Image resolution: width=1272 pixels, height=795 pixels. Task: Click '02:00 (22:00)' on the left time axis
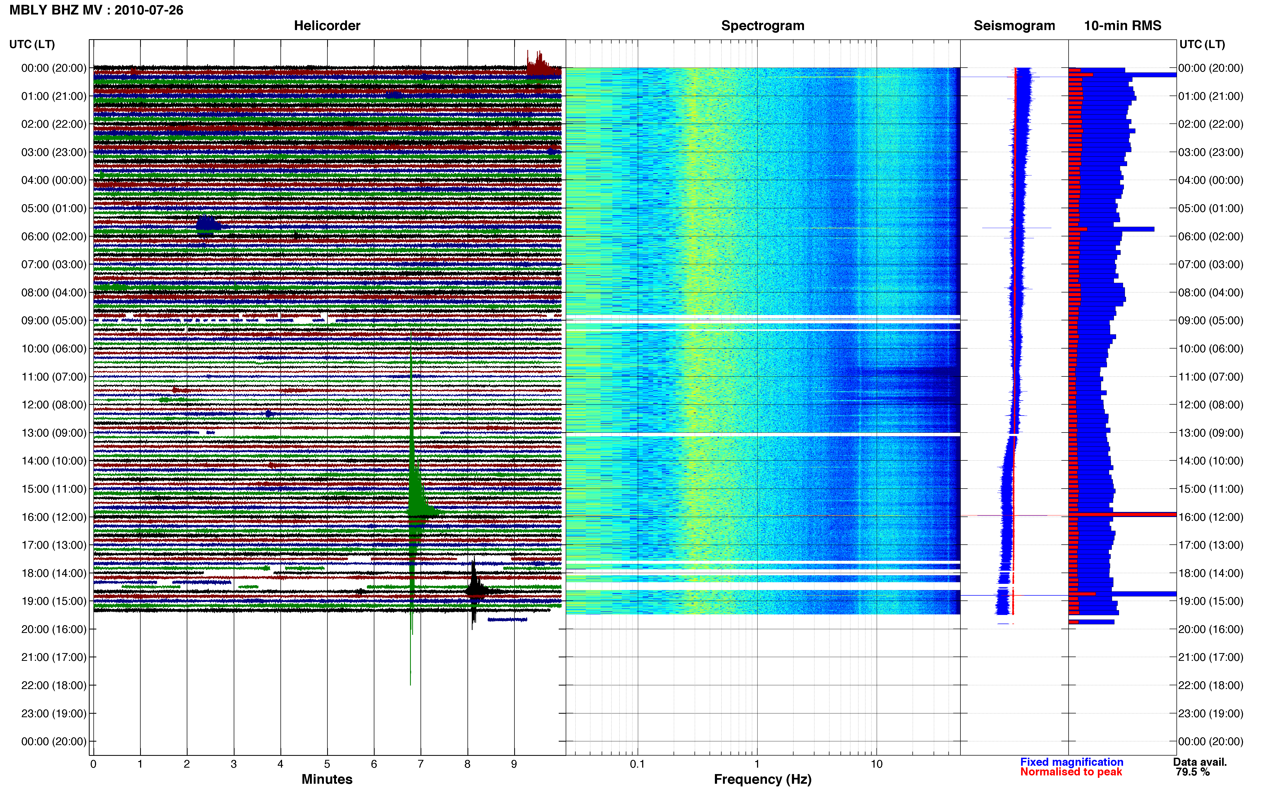coord(54,124)
